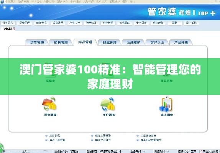Viewport: 220px width, 153px height.
Task: Open the 系统维护 menu in menu bar
Action: point(115,2)
